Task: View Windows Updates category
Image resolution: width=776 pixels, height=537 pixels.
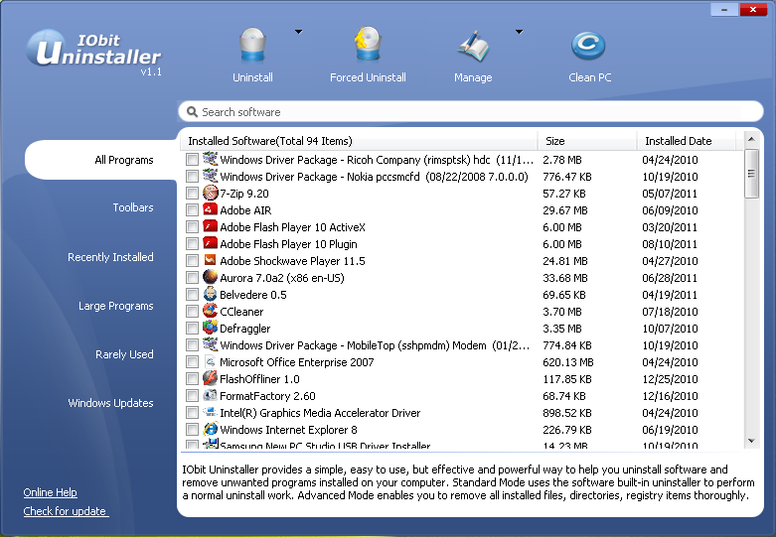Action: tap(110, 403)
